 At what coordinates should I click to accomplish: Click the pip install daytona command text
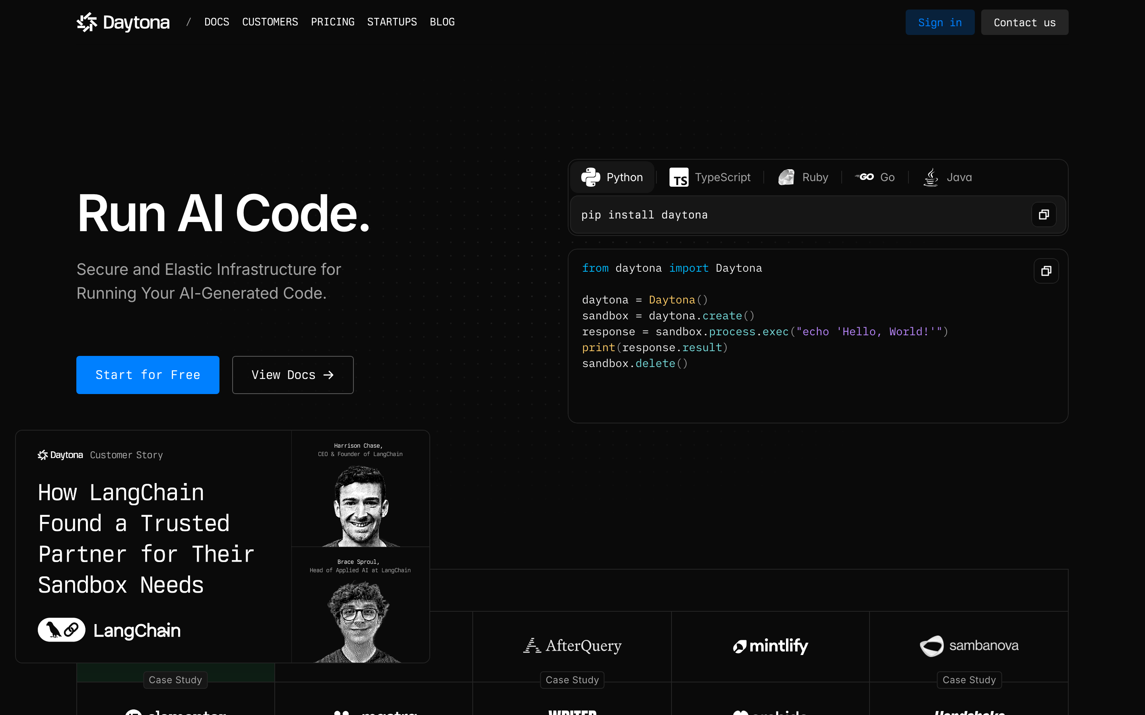[644, 214]
